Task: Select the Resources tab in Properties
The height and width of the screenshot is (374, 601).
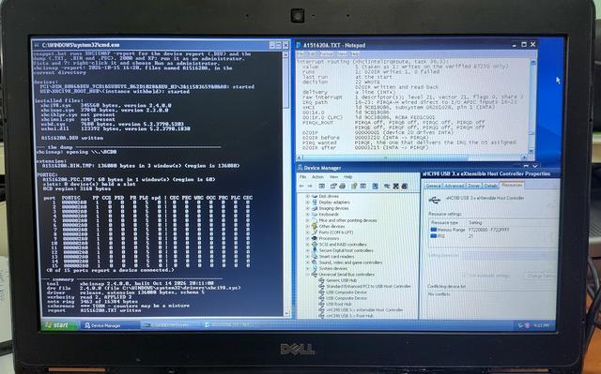Action: click(512, 185)
